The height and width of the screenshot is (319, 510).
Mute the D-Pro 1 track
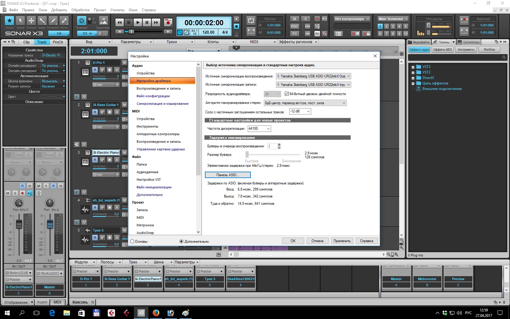[x=124, y=63]
